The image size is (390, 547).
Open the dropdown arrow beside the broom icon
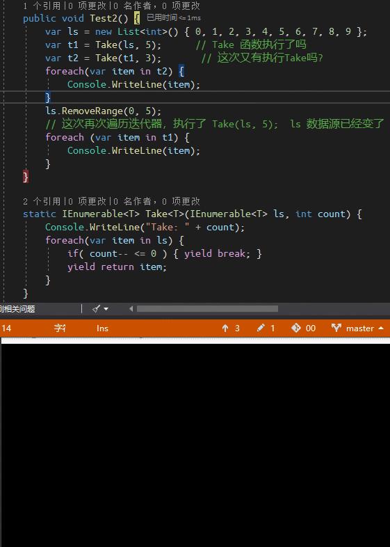coord(106,309)
